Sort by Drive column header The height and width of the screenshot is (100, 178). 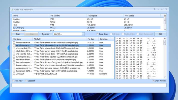pyautogui.click(x=30, y=16)
